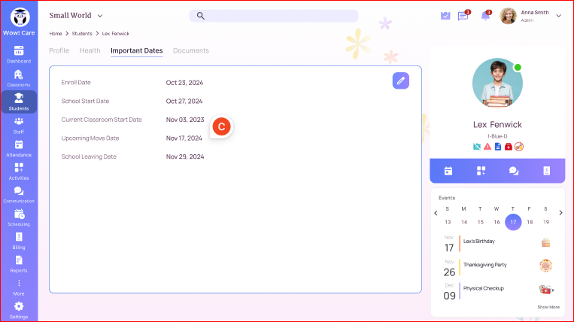Click the calendar icon under Lex Fenwick

pyautogui.click(x=448, y=171)
